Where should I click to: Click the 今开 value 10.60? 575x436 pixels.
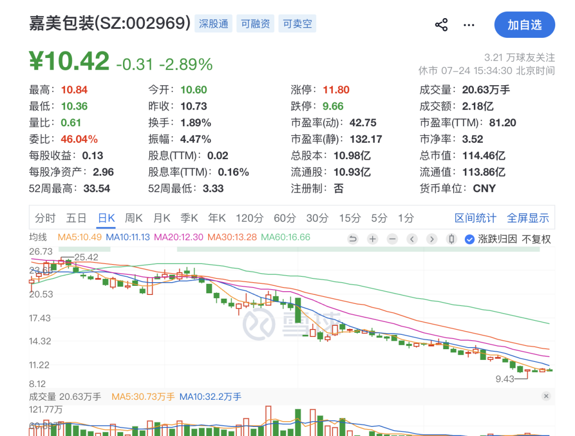194,90
